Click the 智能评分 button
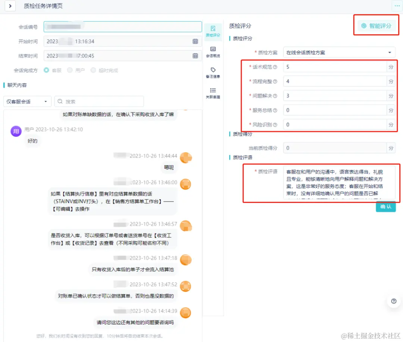The image size is (403, 342). [x=376, y=26]
